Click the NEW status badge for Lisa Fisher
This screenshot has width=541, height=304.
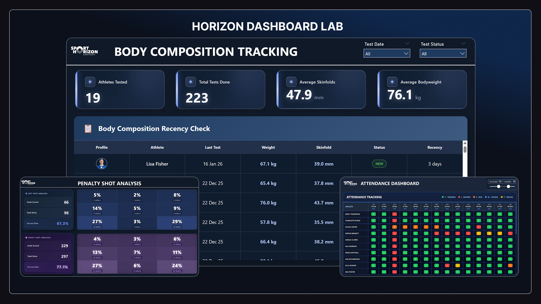pos(379,164)
